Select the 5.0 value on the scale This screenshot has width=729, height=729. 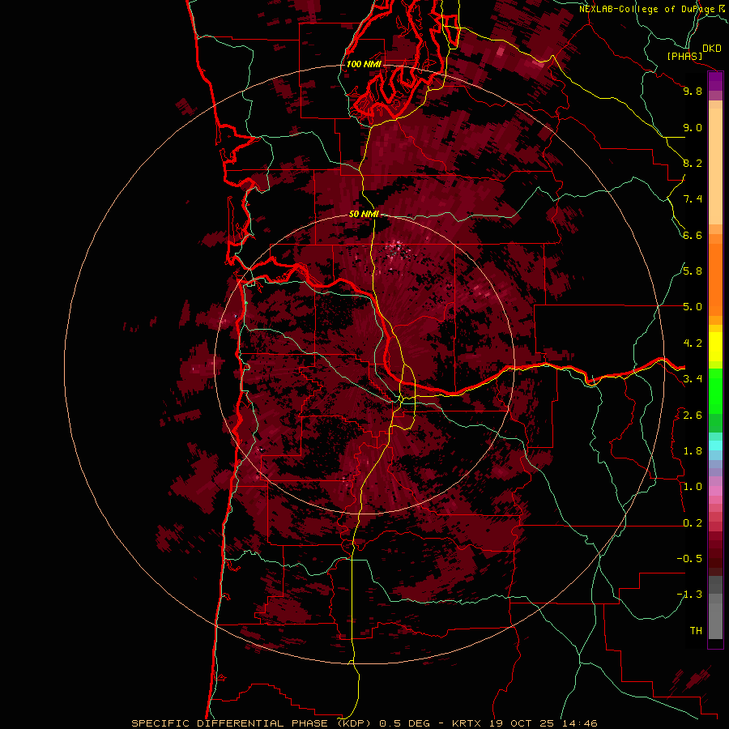(x=693, y=307)
